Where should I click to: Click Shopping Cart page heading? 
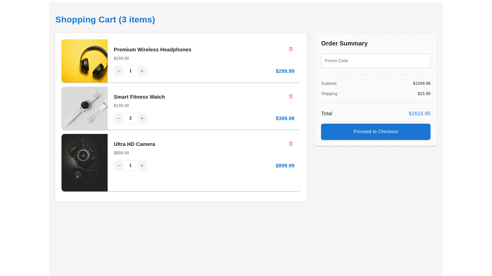tap(105, 20)
